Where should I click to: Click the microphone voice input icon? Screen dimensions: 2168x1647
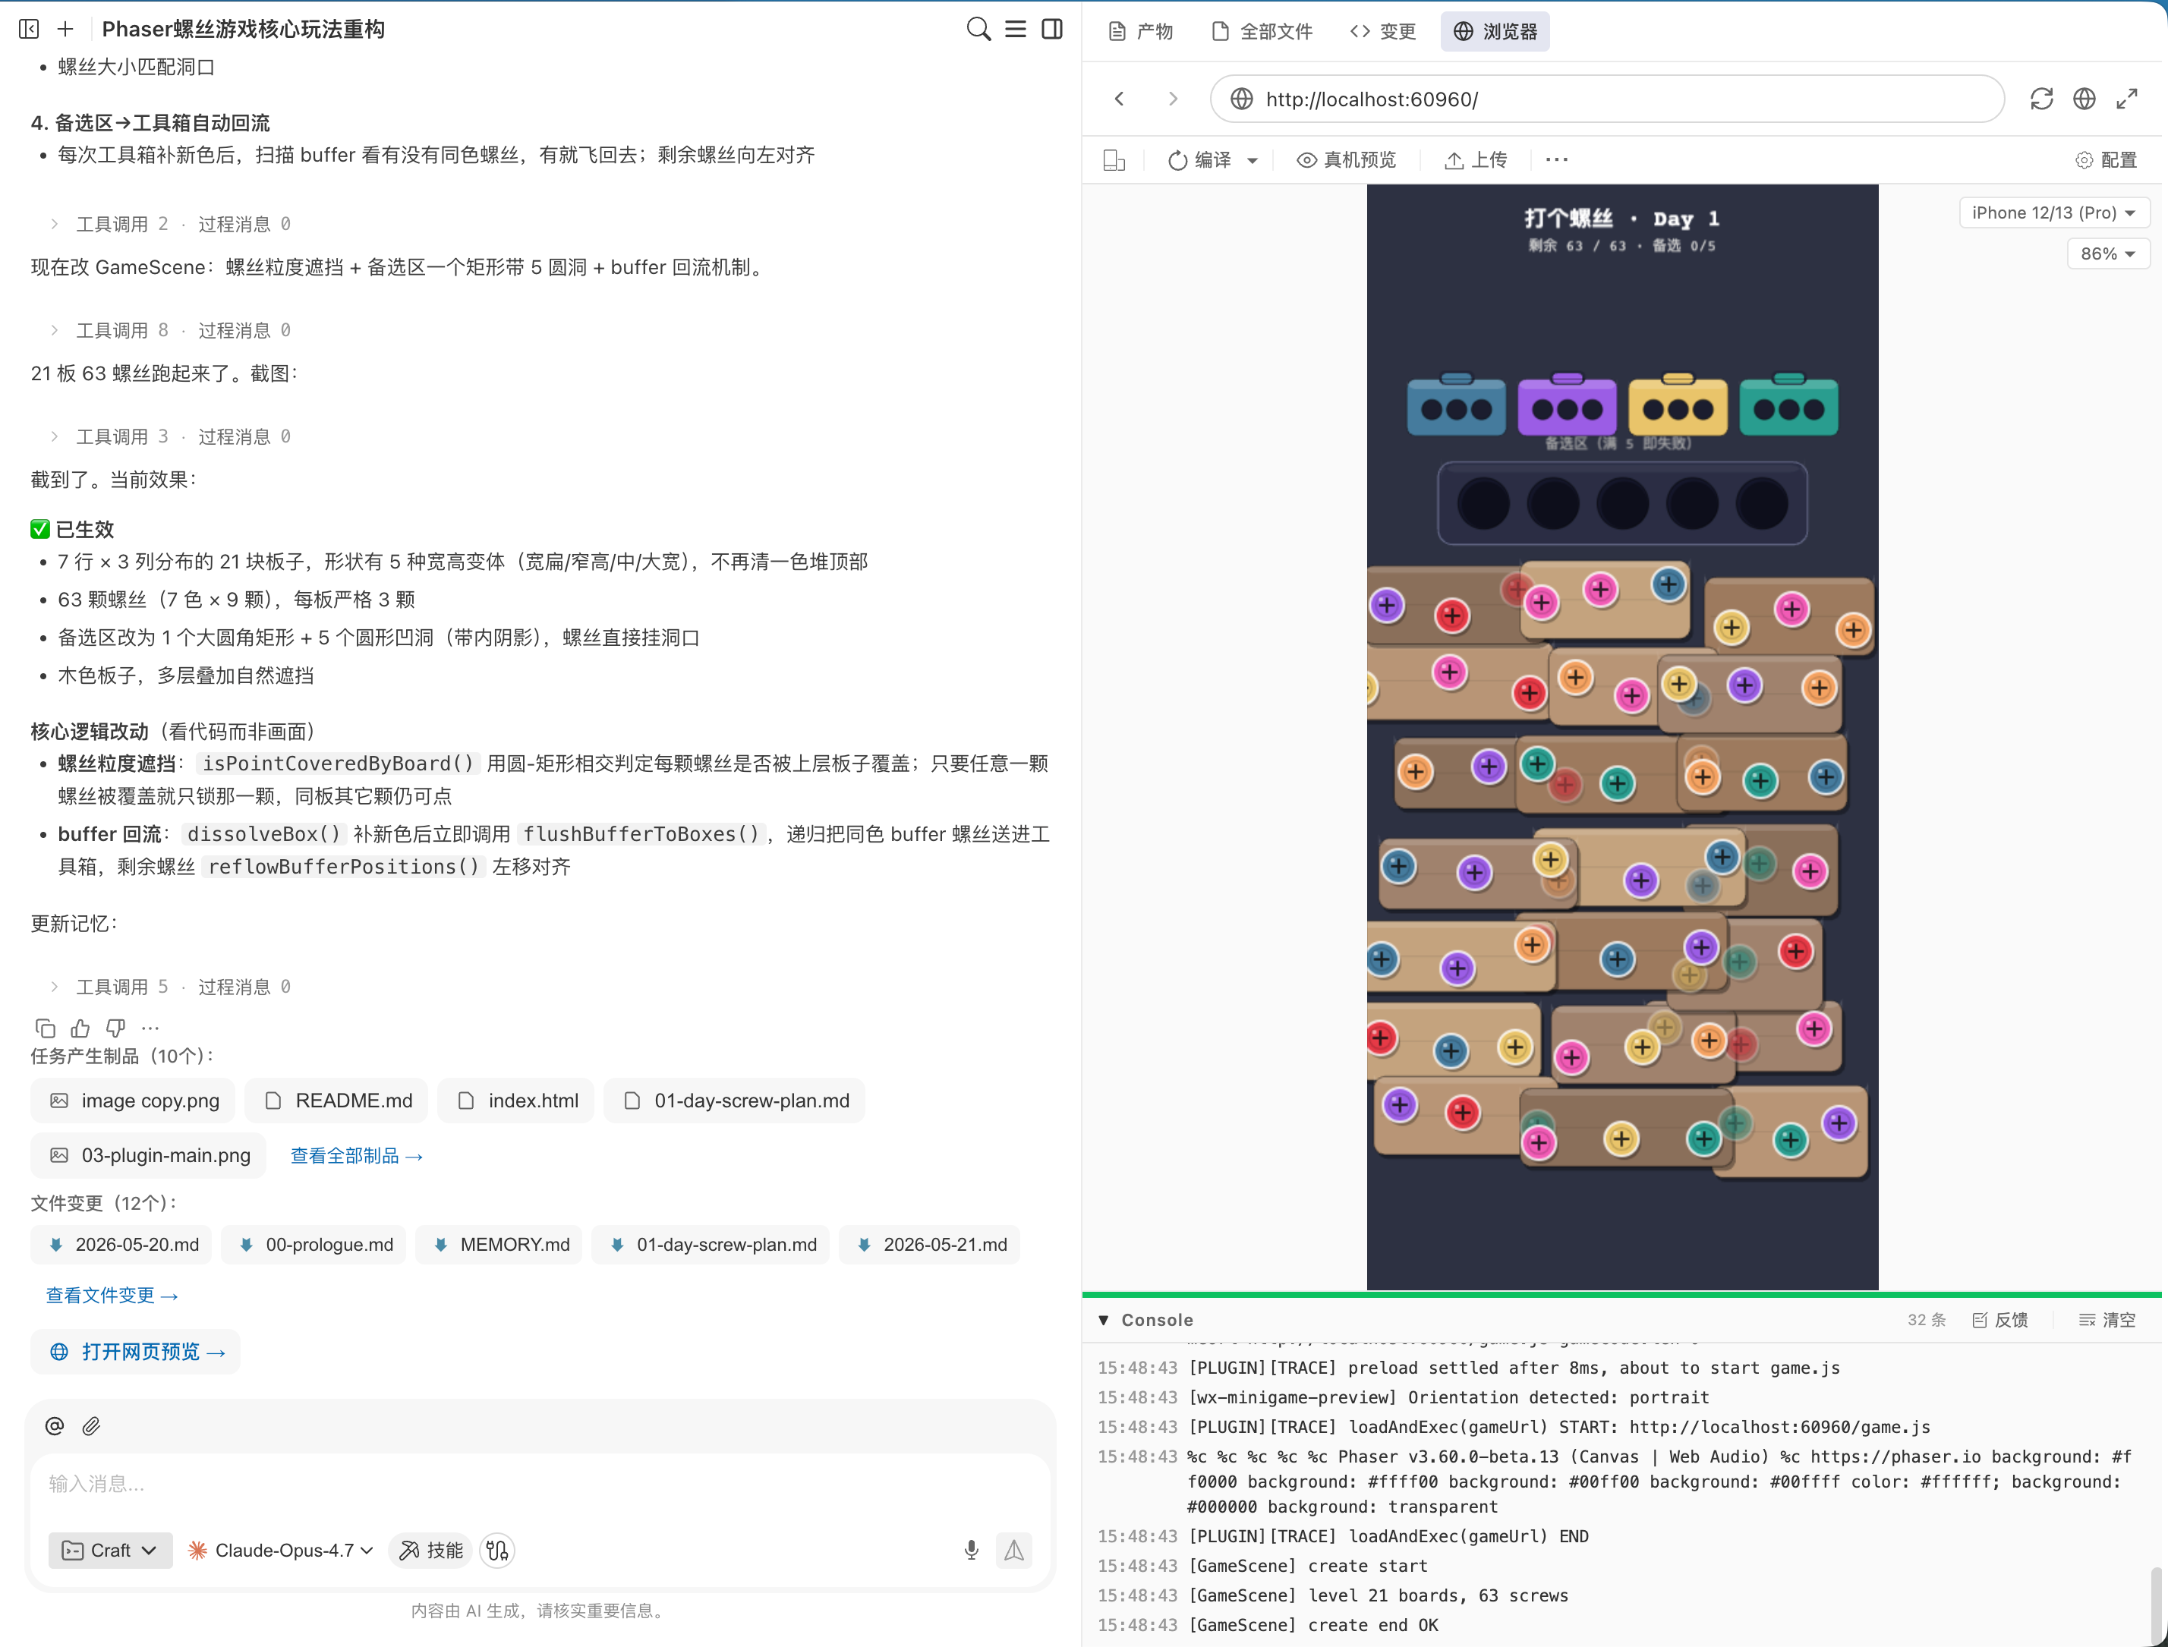point(971,1550)
